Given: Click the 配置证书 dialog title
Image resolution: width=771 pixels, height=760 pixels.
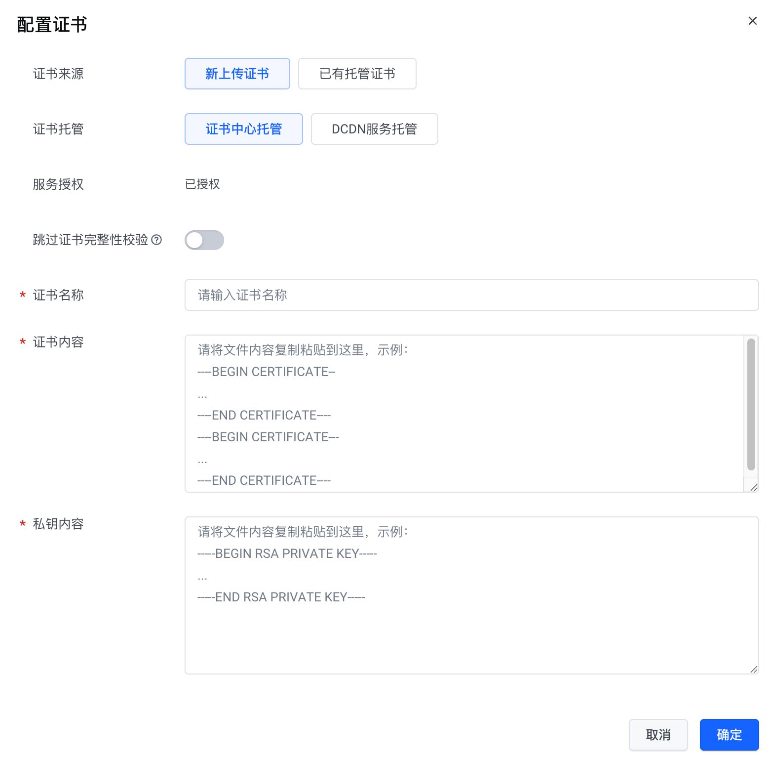Looking at the screenshot, I should (52, 24).
